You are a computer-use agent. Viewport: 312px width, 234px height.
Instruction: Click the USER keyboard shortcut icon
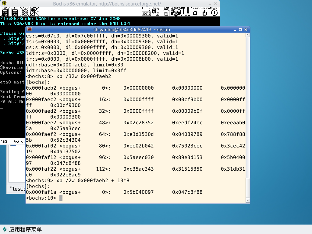click(x=146, y=12)
